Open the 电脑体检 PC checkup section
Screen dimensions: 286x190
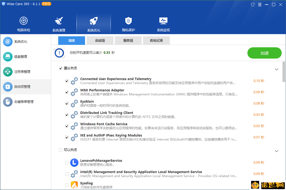(24, 24)
